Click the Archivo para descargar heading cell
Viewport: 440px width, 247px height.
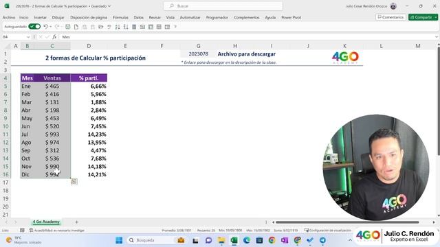pos(246,54)
